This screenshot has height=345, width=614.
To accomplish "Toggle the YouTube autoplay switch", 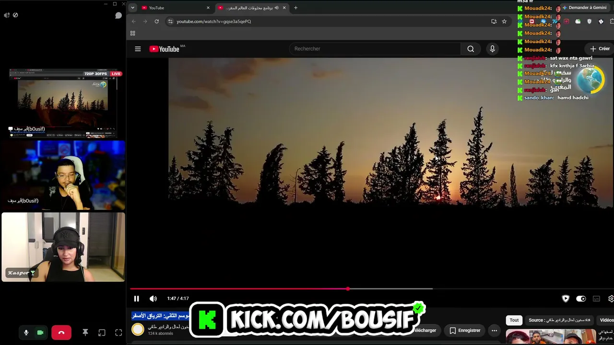I will (581, 299).
